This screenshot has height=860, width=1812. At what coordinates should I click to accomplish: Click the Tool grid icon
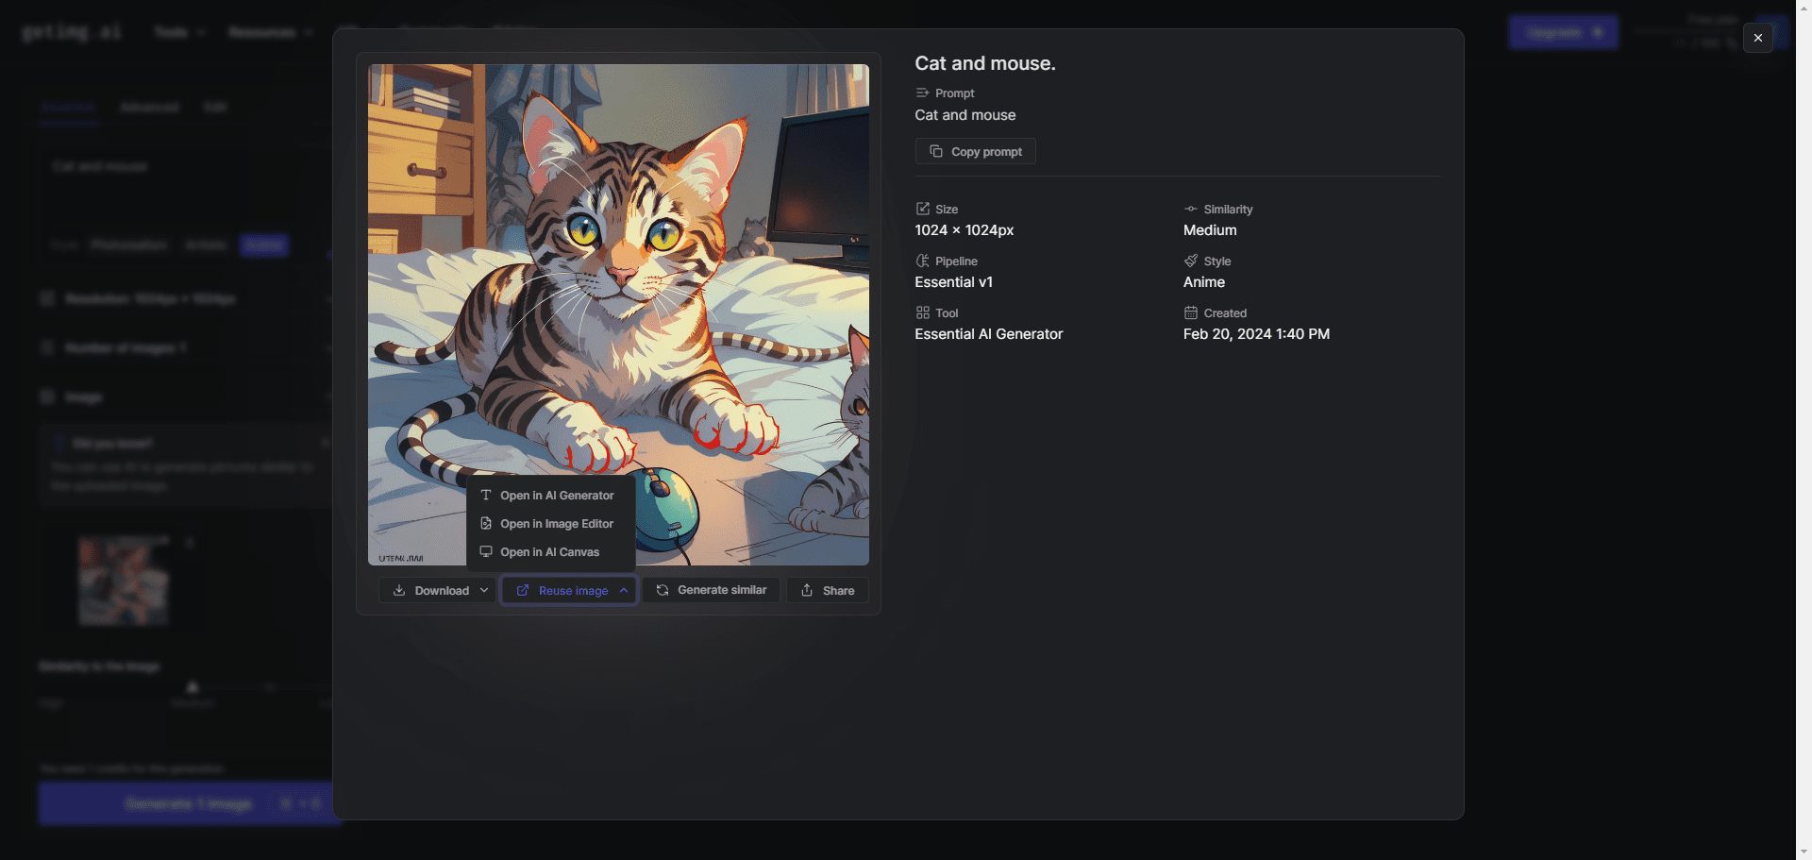pos(922,312)
